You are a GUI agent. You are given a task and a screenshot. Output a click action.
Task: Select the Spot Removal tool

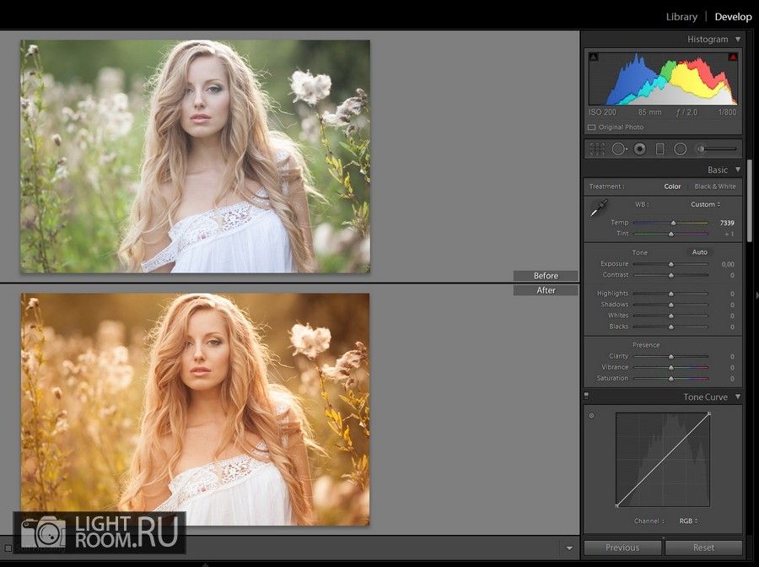(x=619, y=149)
